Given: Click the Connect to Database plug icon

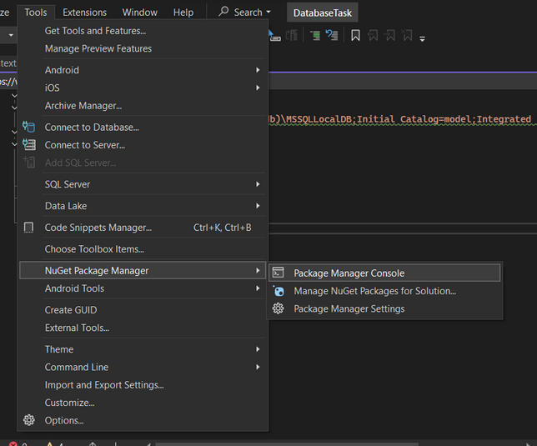Looking at the screenshot, I should pyautogui.click(x=29, y=127).
